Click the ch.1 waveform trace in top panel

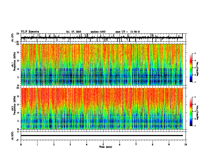point(102,38)
